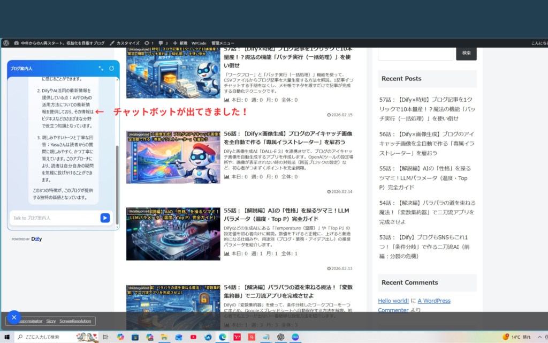The width and height of the screenshot is (548, 343).
Task: Close the chatbot using the blue X icon
Action: 14,317
